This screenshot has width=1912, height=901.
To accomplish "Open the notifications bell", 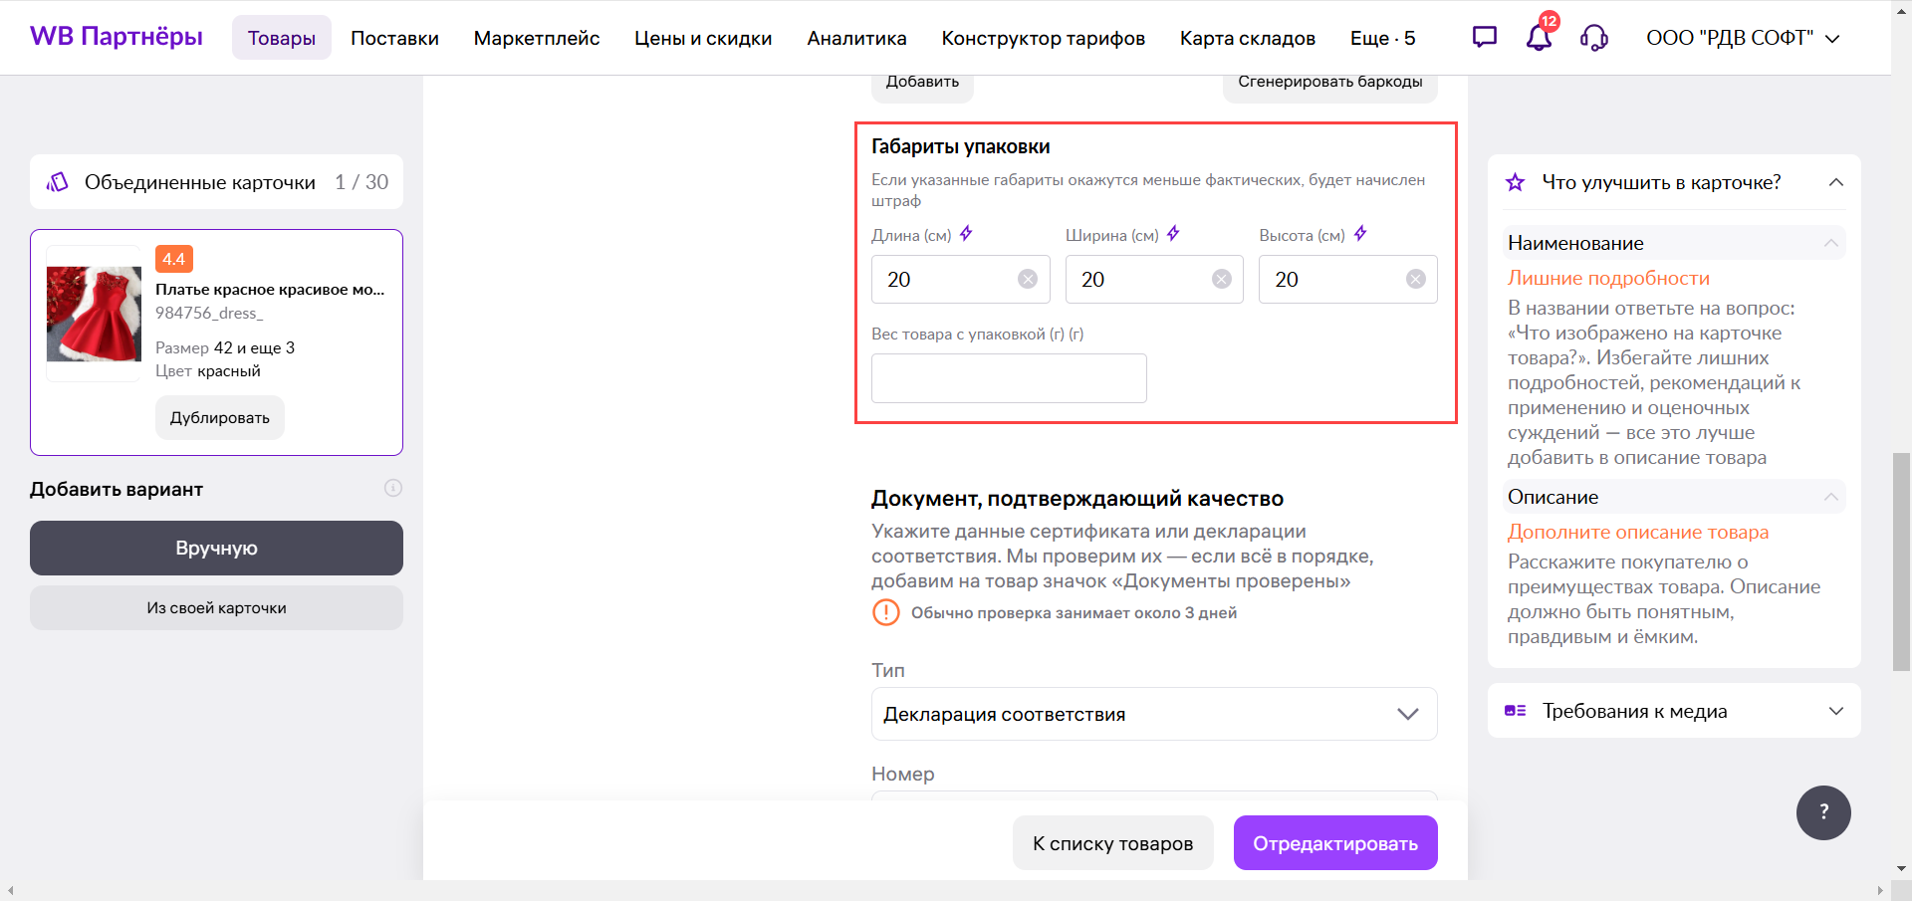I will 1539,38.
